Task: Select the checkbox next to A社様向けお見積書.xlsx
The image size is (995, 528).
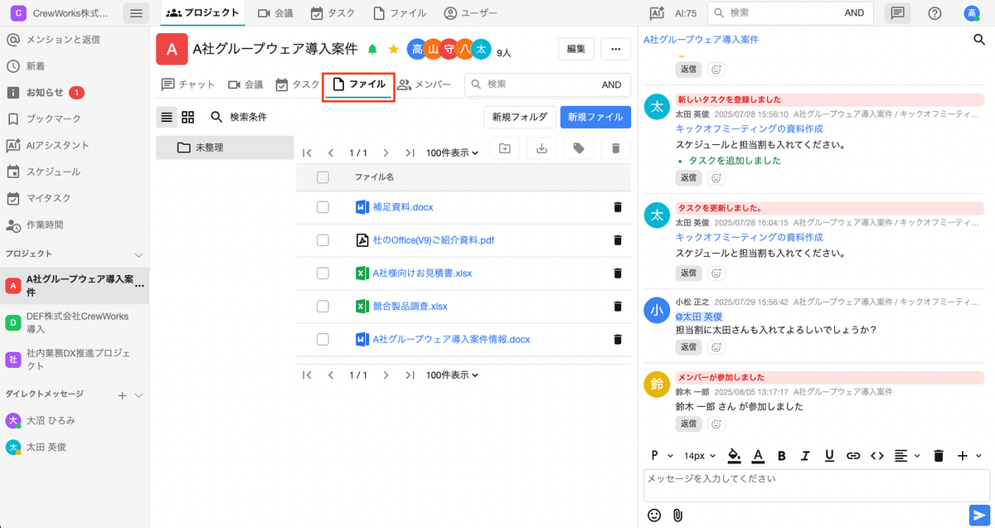Action: click(x=323, y=273)
